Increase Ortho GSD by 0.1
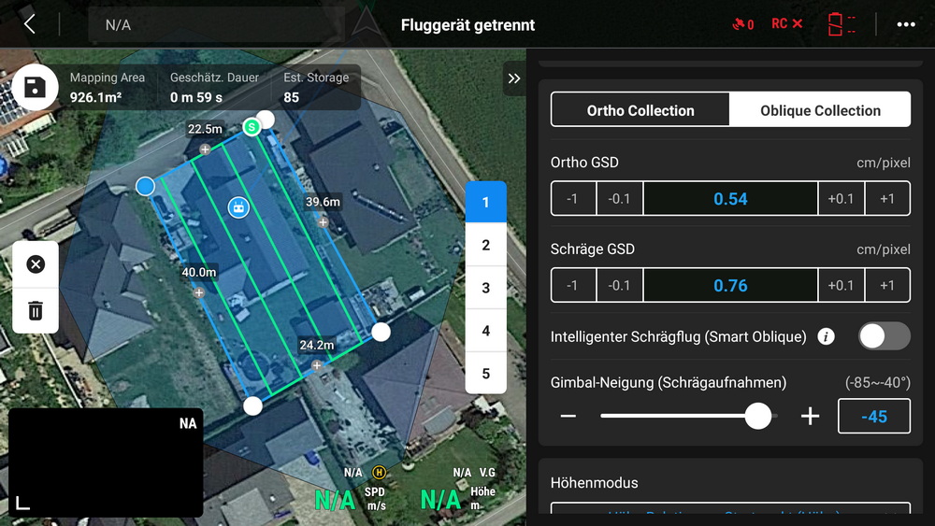Image resolution: width=935 pixels, height=526 pixels. [841, 198]
